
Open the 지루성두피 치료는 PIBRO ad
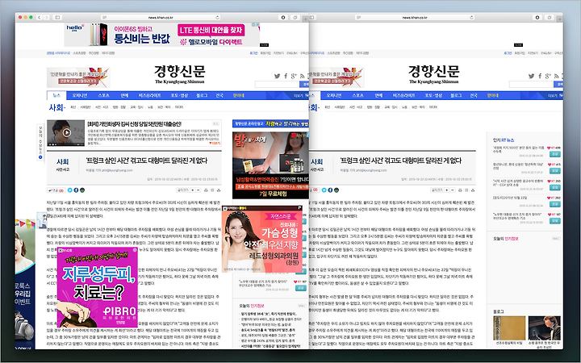tap(98, 287)
